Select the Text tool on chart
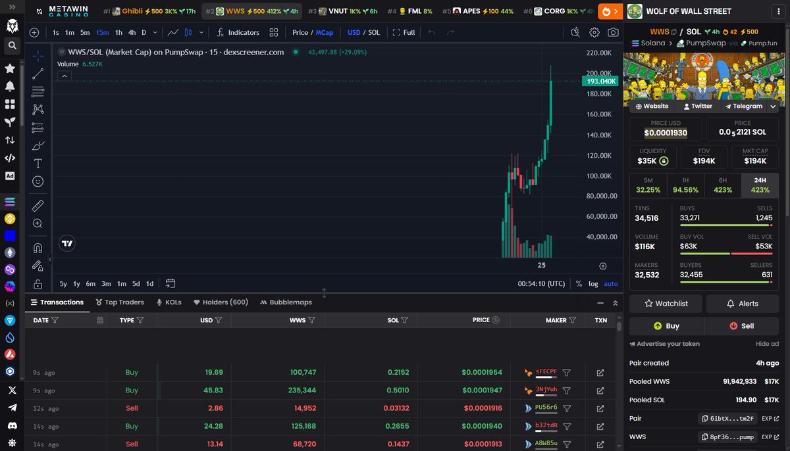Image resolution: width=790 pixels, height=451 pixels. tap(38, 163)
